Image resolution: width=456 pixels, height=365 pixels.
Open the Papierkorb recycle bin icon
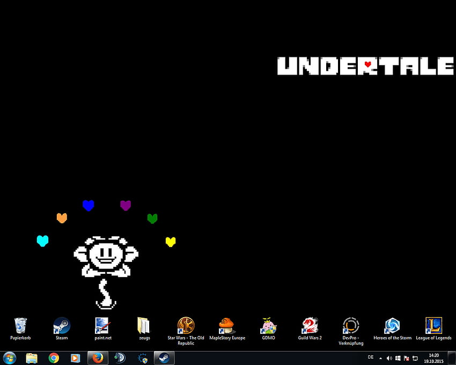[x=20, y=329]
